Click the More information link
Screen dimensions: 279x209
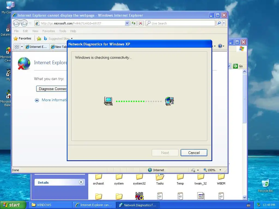(x=54, y=100)
